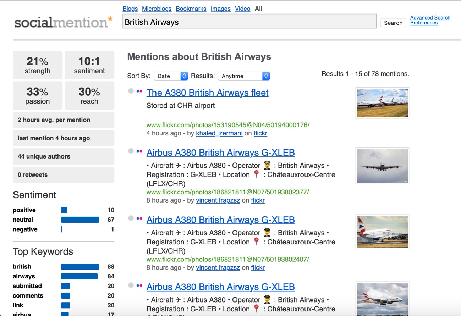Click '44 unique authors' box
Screen dimensions: 461x316
point(64,156)
